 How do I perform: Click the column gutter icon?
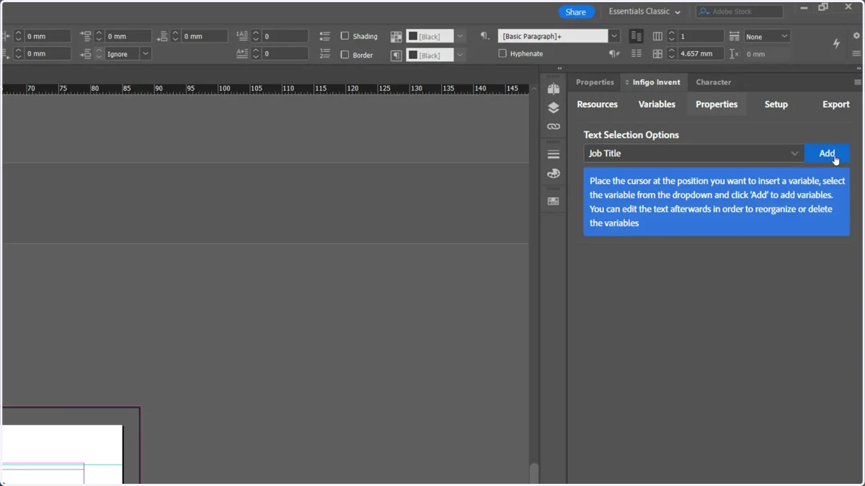(x=657, y=54)
